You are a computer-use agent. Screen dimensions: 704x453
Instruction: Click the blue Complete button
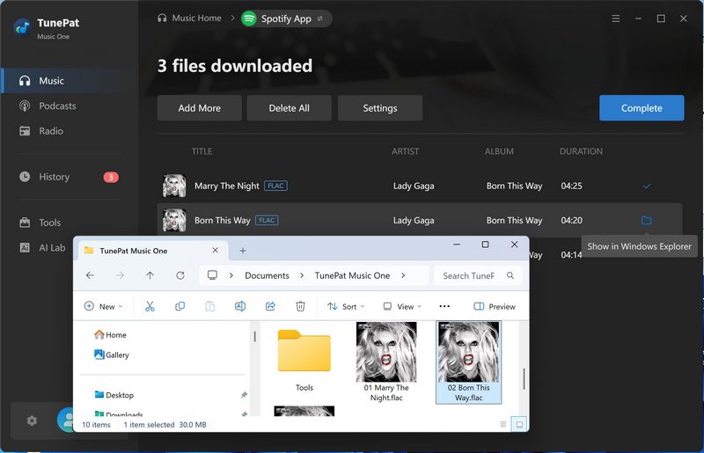642,107
